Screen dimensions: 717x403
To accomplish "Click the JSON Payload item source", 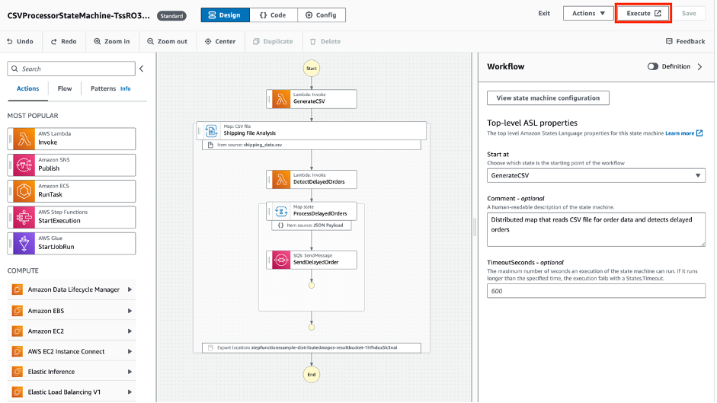I will click(312, 225).
